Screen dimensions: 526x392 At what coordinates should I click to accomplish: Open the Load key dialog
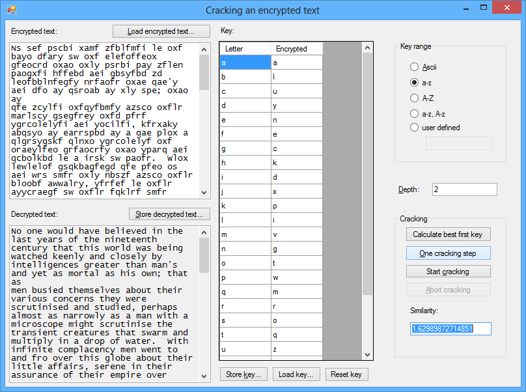coord(296,374)
